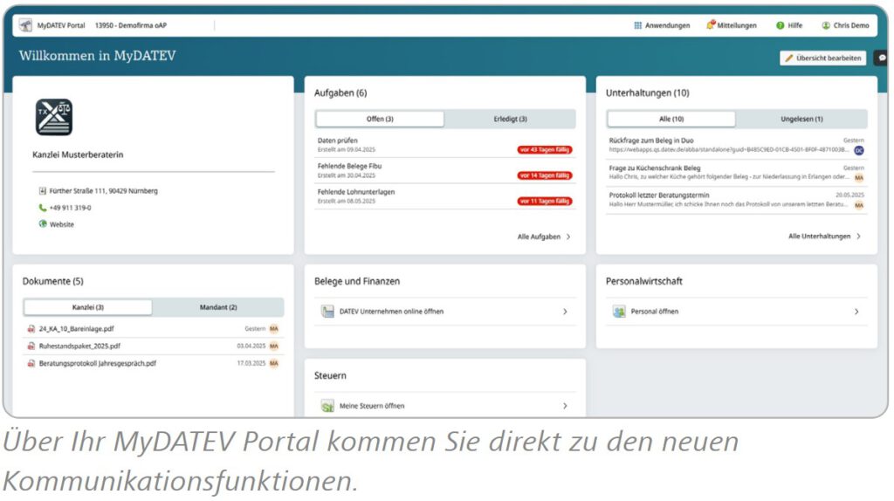Open the Chris Demo user menu
Viewport: 894px width, 501px height.
[x=845, y=25]
